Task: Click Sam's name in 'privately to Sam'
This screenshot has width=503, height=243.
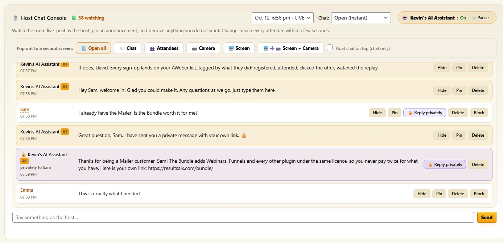Action: coord(47,168)
